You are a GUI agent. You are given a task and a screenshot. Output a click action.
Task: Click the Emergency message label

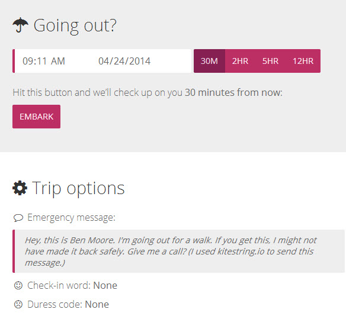(71, 218)
